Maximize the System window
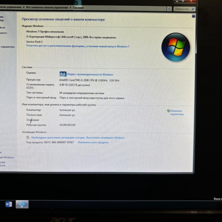The image size is (222, 222). 183,1
